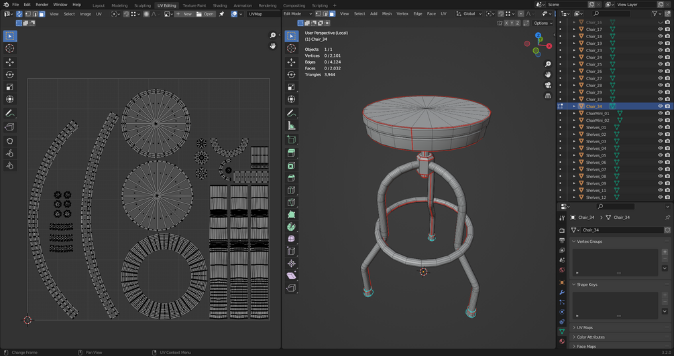
Task: Click the red X axis on navigation gizmo
Action: [549, 46]
